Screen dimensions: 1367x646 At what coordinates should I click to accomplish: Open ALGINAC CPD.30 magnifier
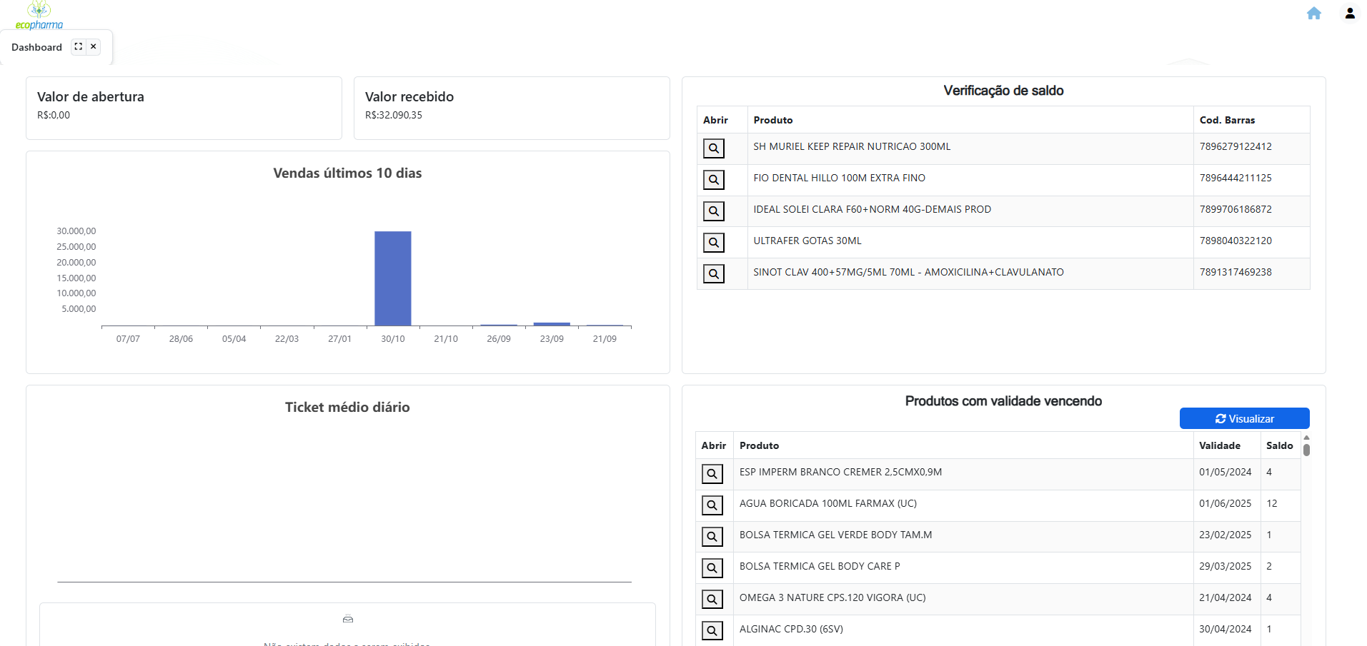click(x=712, y=631)
